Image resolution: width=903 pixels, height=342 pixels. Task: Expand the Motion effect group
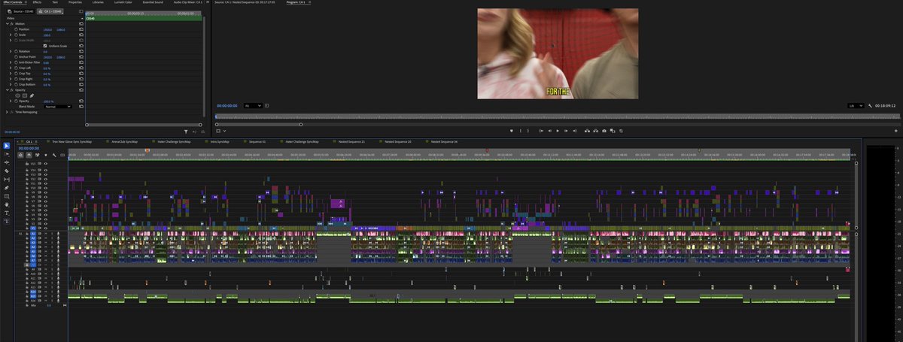(x=7, y=23)
